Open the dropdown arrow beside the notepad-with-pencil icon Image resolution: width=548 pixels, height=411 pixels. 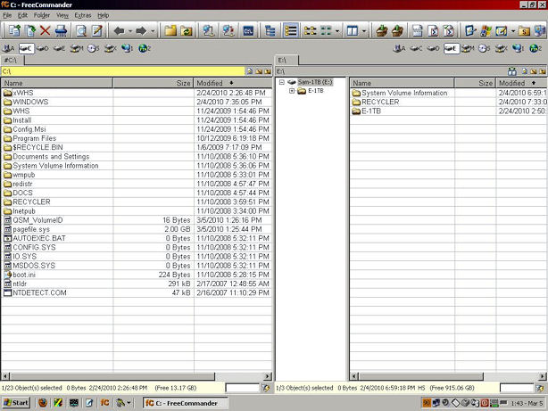tap(512, 31)
